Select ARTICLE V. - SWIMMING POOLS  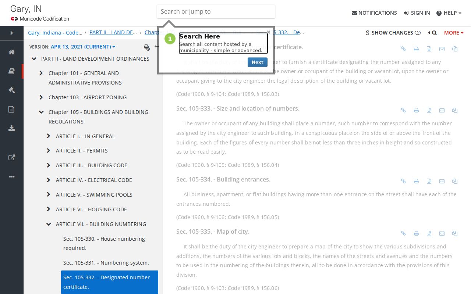94,195
